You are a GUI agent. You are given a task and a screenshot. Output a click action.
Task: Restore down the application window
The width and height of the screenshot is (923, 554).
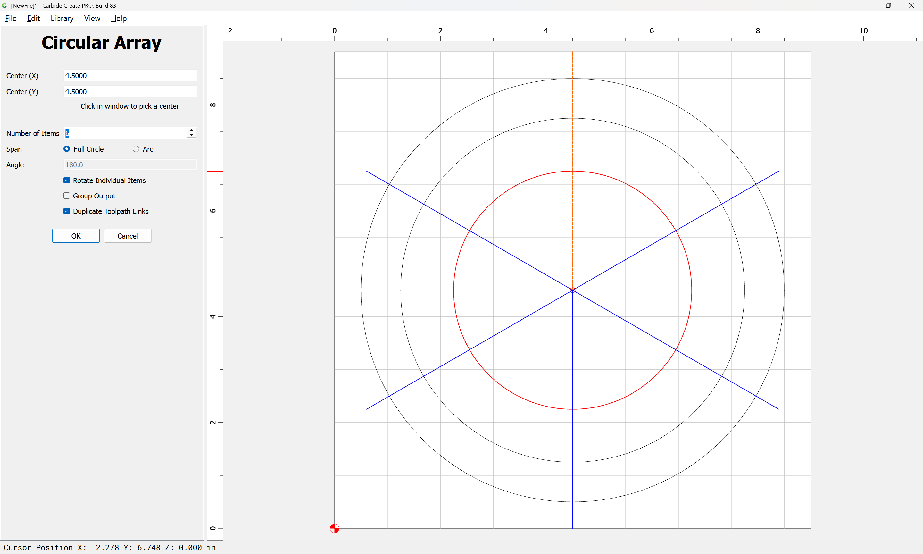[x=888, y=5]
